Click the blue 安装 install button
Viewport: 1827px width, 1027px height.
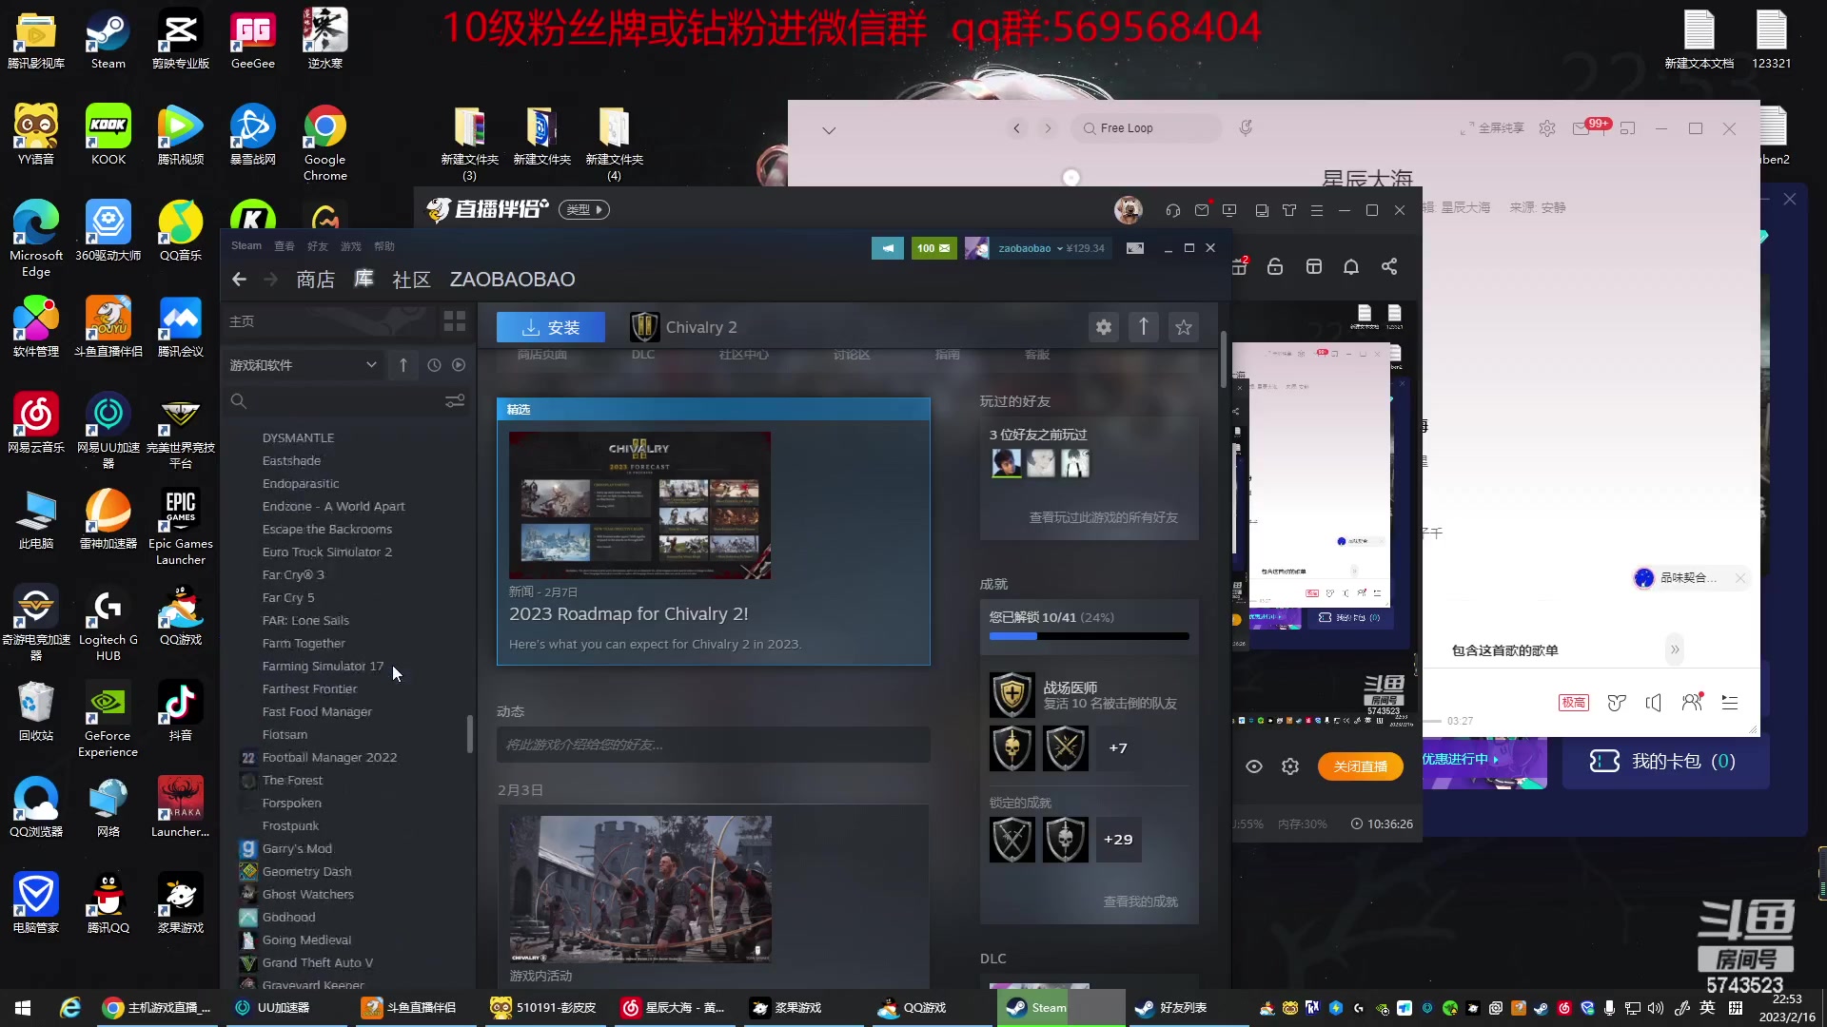[x=551, y=327]
